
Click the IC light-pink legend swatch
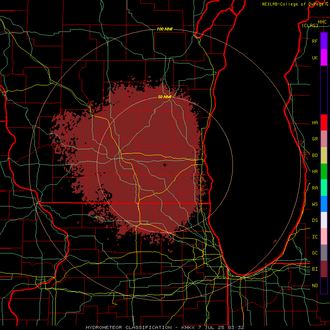324,236
